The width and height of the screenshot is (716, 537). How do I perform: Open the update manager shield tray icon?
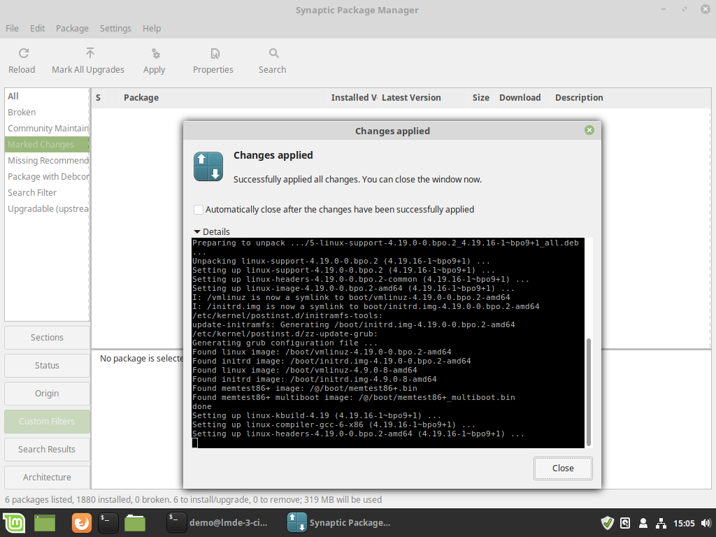click(x=608, y=523)
